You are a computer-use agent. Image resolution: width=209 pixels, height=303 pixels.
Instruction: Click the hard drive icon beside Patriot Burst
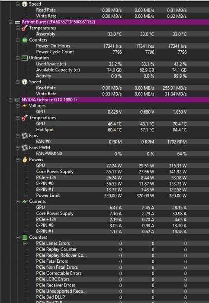tap(18, 22)
